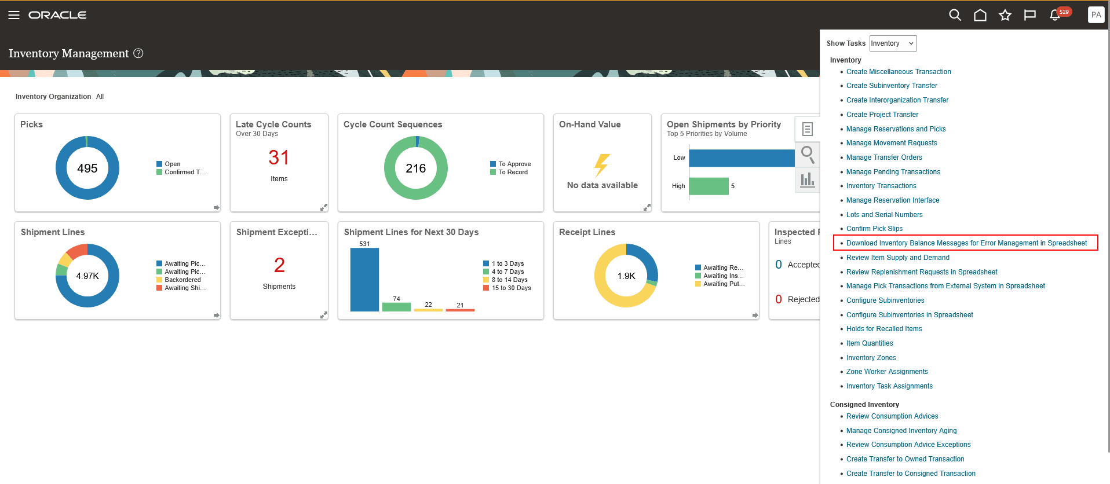1110x484 pixels.
Task: Click the Inventory Organization All value
Action: 100,97
